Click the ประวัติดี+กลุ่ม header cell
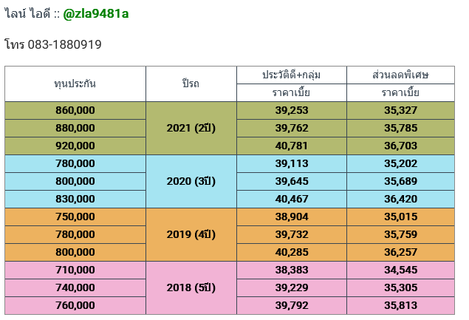 click(x=291, y=75)
